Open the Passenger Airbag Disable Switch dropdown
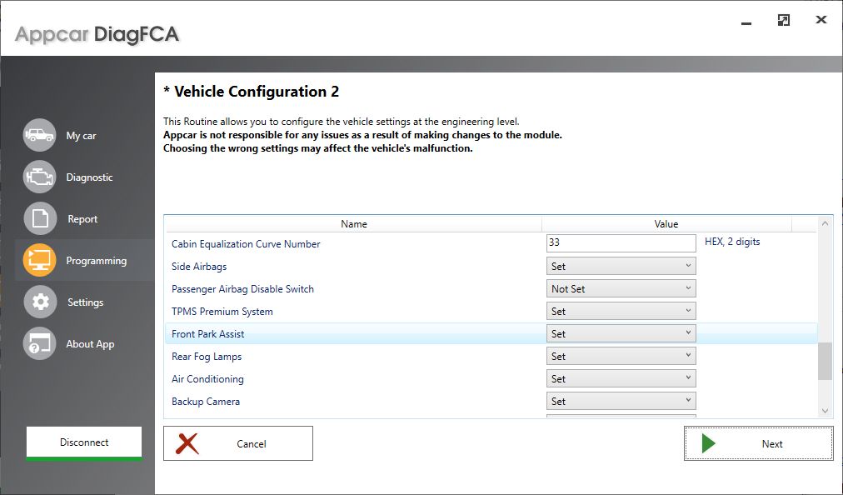Image resolution: width=843 pixels, height=495 pixels. coord(621,288)
